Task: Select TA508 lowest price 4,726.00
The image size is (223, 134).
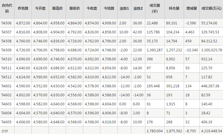Action: [75, 41]
